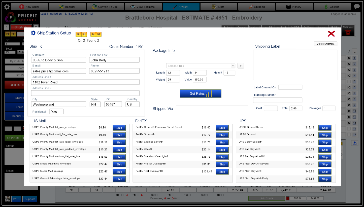Viewport: 364px width, 207px height.
Task: Click the red shirt icon under EMB N&N
Action: (x=348, y=32)
